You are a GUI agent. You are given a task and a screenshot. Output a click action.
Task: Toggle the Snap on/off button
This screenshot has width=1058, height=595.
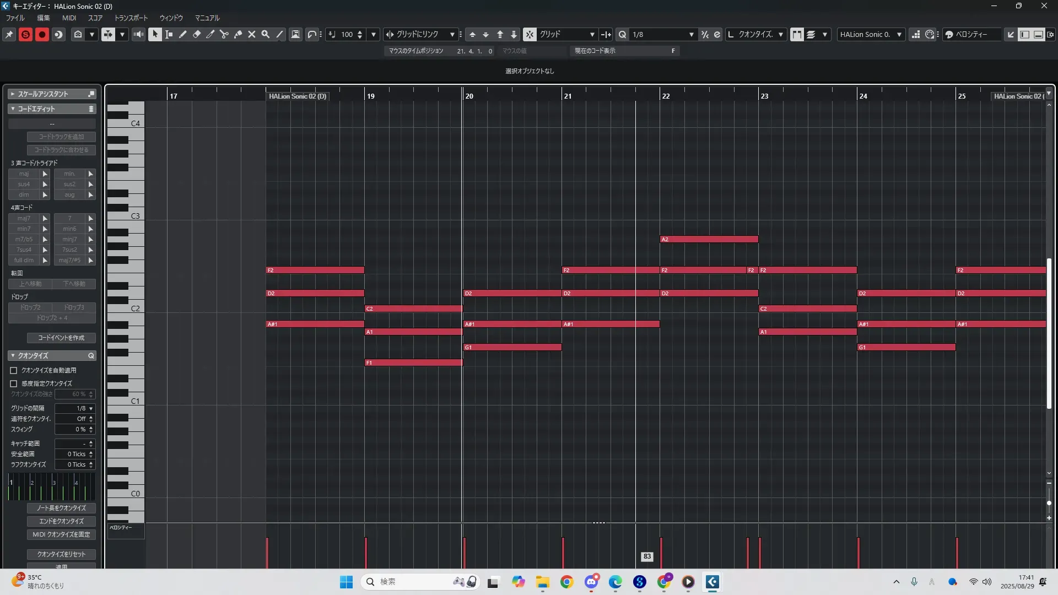[x=529, y=34]
